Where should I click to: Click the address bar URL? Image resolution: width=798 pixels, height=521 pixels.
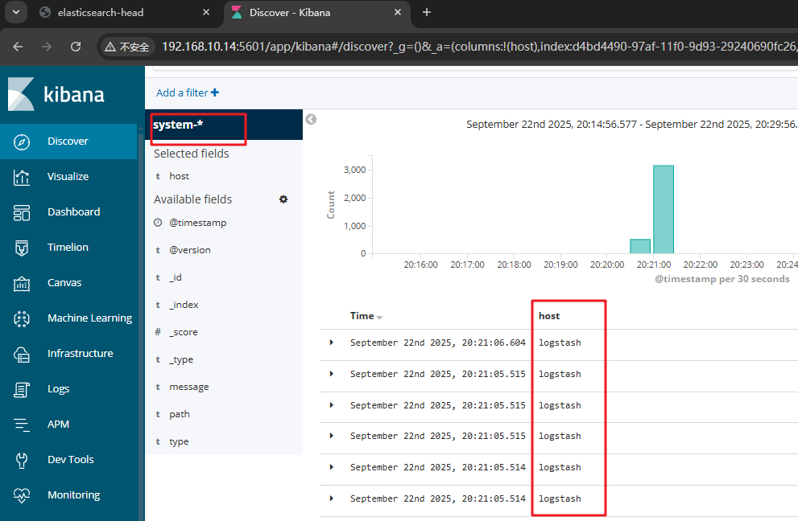pos(478,47)
